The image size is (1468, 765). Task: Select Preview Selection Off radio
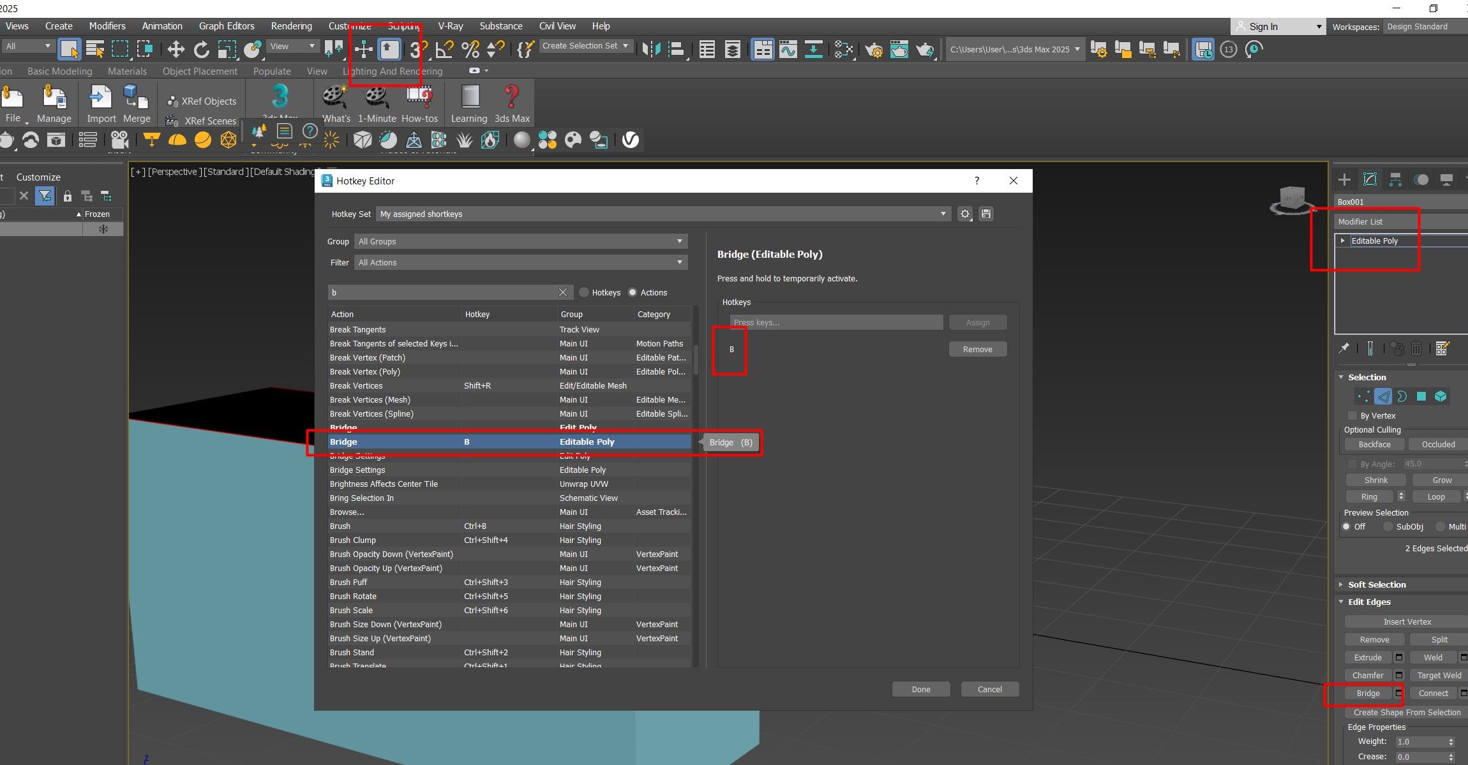tap(1346, 526)
